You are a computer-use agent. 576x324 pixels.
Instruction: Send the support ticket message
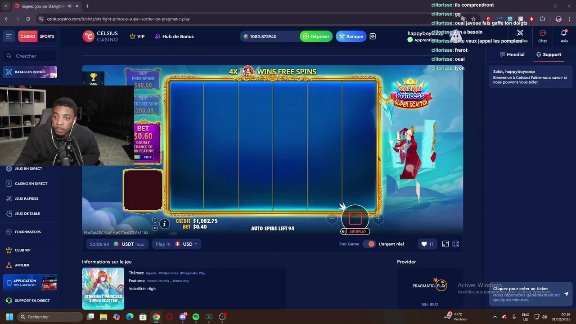pos(566,294)
